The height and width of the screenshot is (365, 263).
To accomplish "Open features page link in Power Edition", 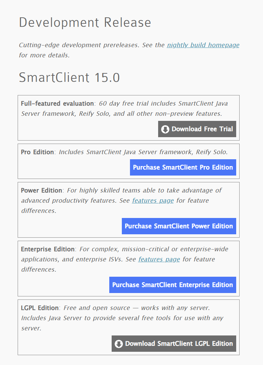I will coord(153,201).
